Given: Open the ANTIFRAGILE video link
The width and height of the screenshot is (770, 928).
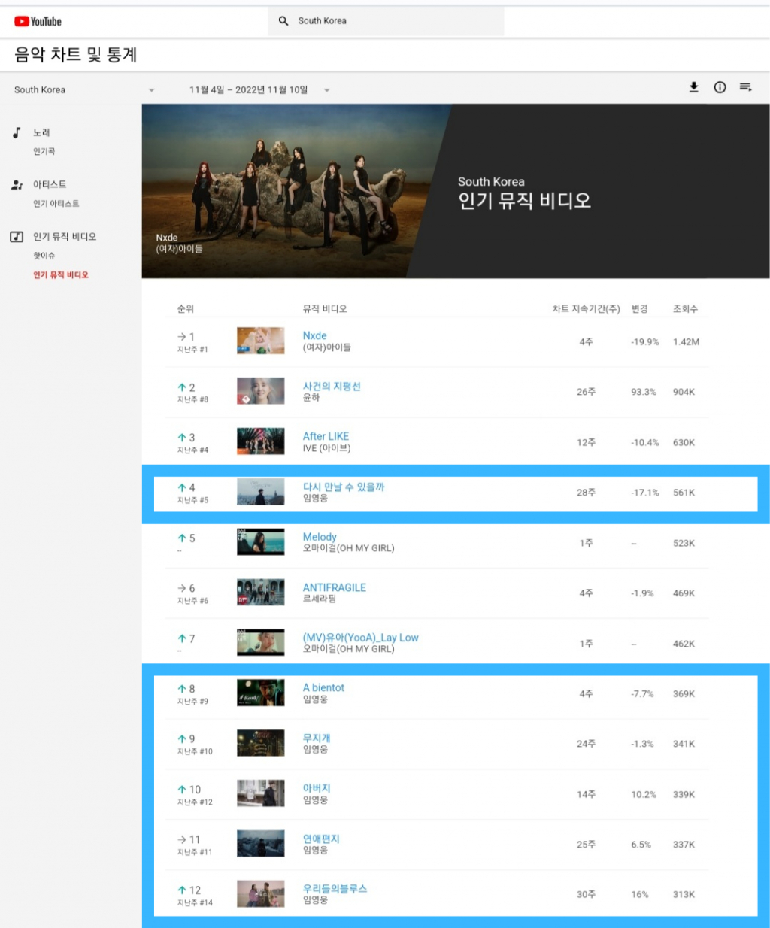Looking at the screenshot, I should (x=335, y=587).
